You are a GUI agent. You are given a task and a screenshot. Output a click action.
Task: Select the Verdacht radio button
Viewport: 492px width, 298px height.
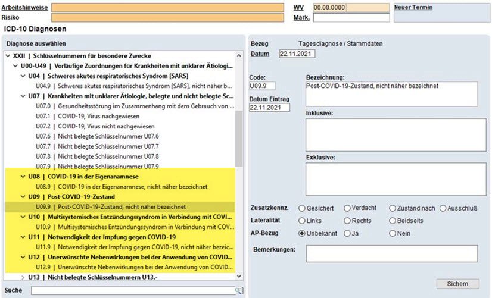347,208
